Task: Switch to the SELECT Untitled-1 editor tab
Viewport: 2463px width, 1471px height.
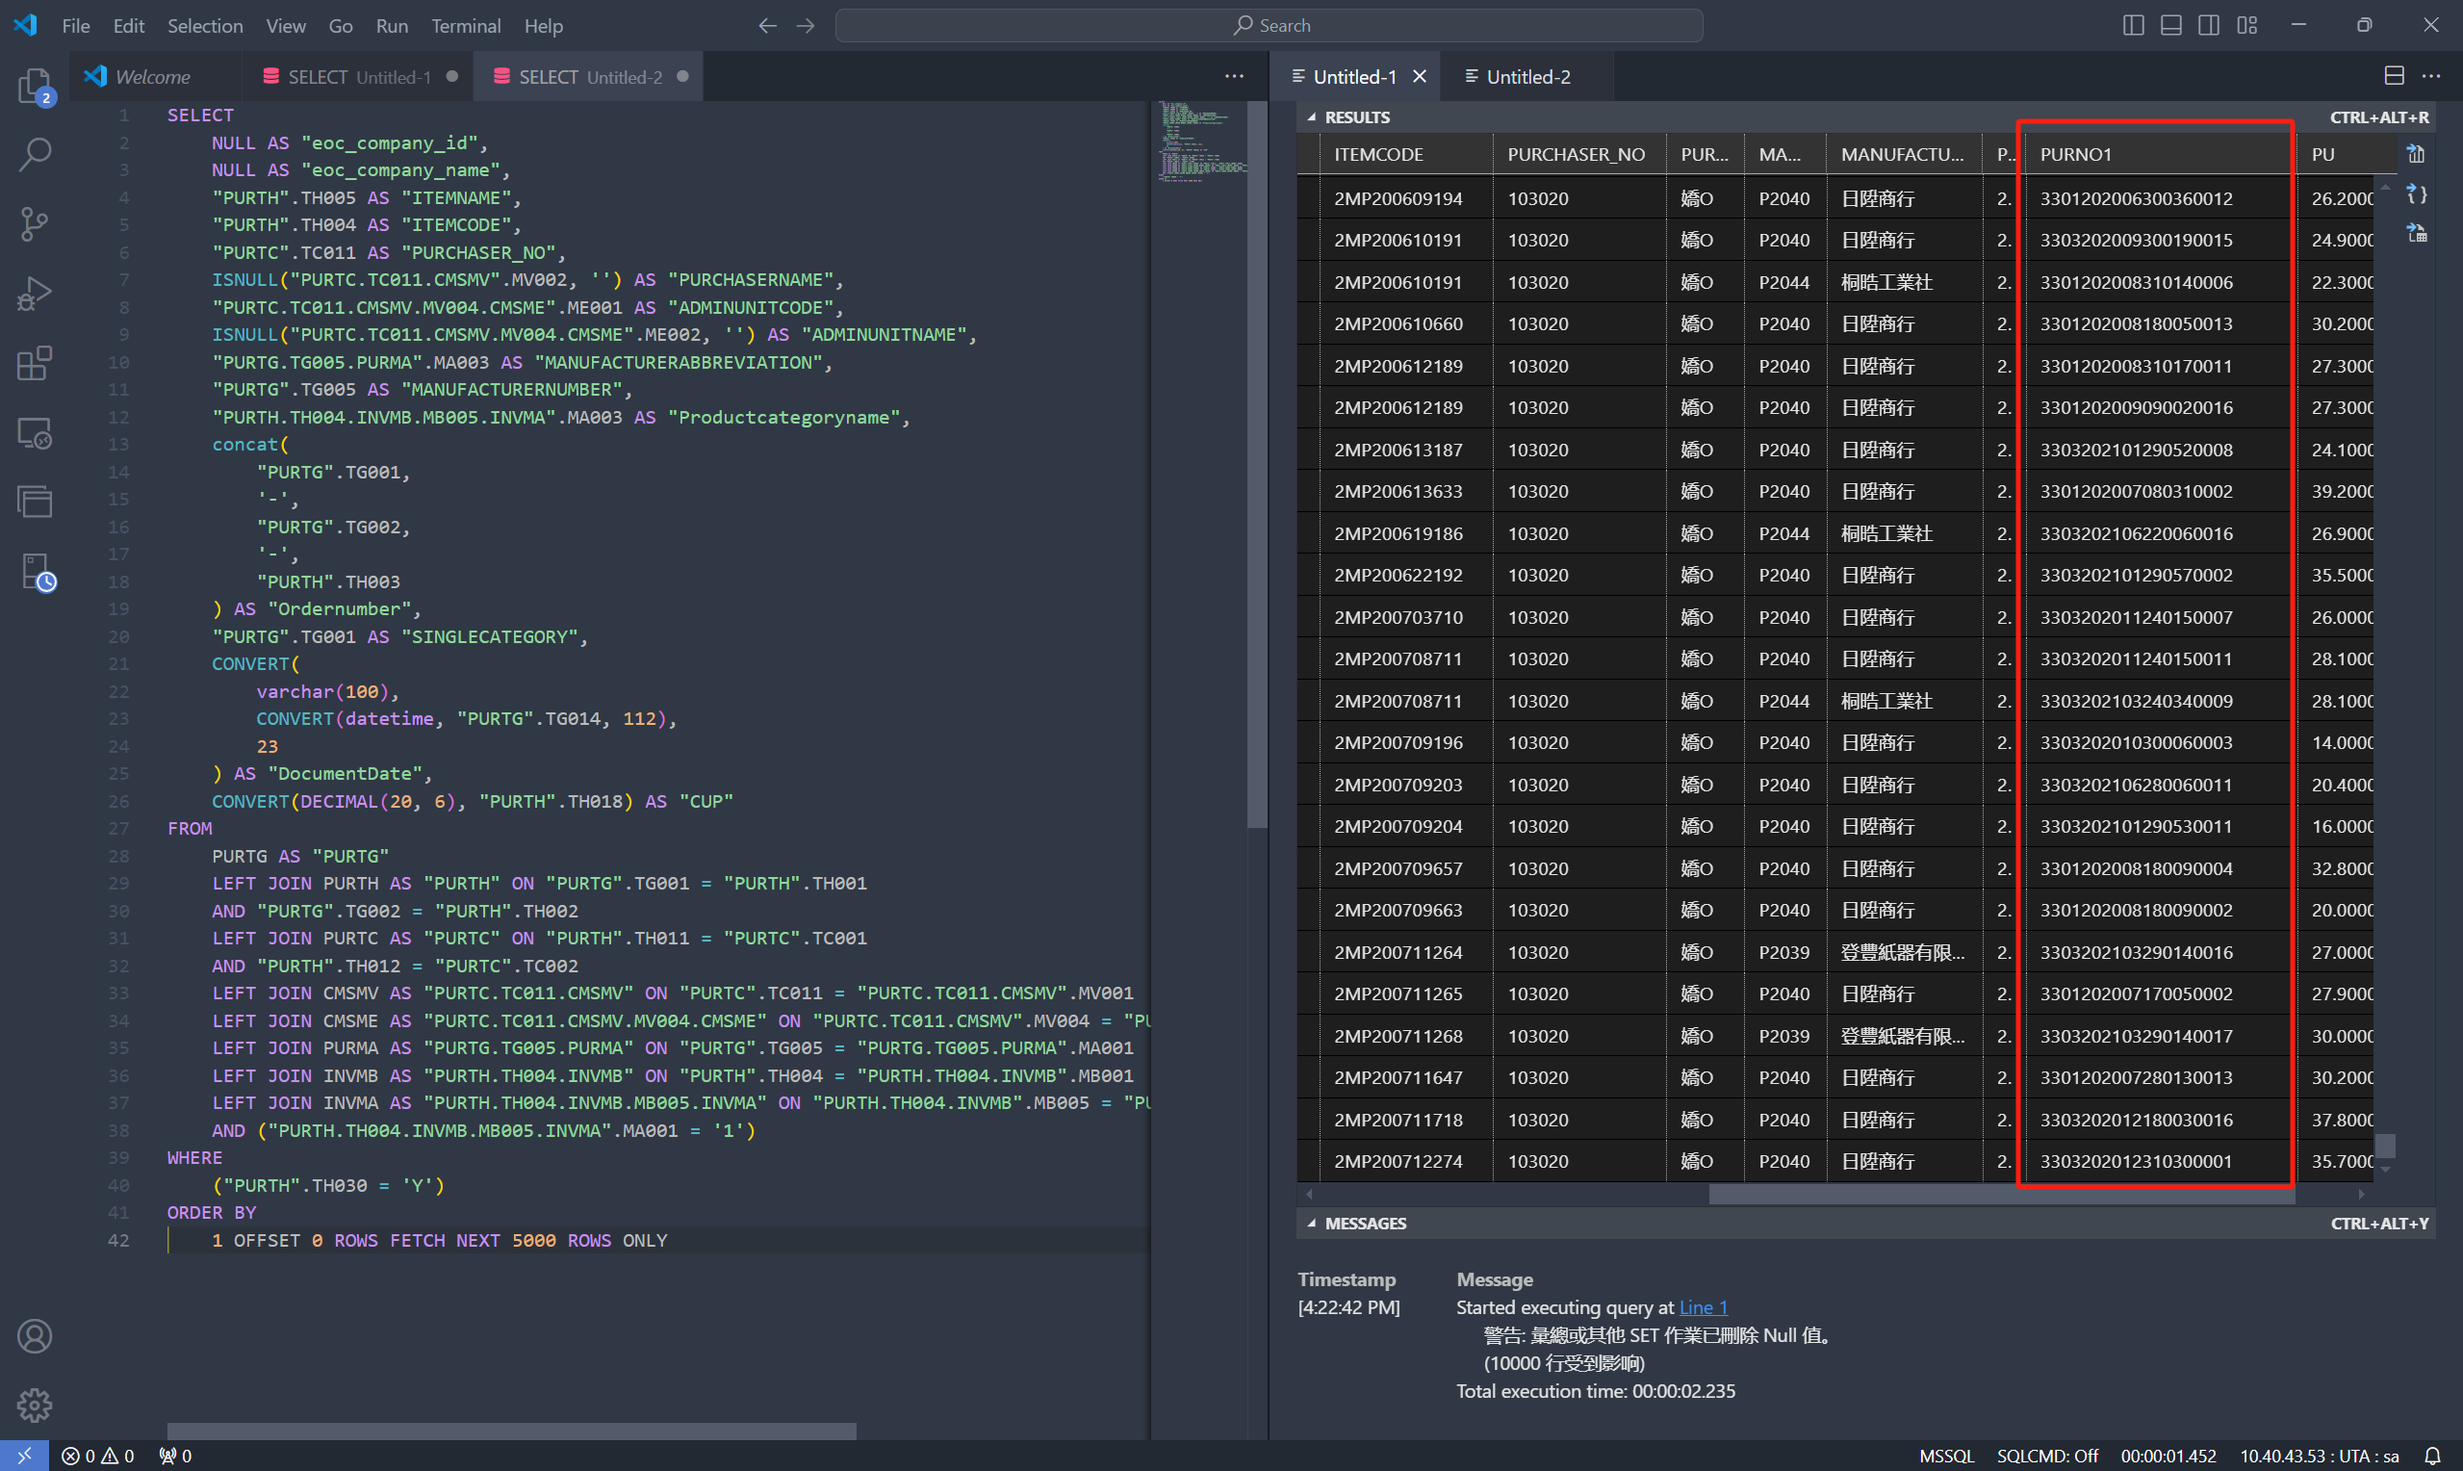Action: click(358, 76)
